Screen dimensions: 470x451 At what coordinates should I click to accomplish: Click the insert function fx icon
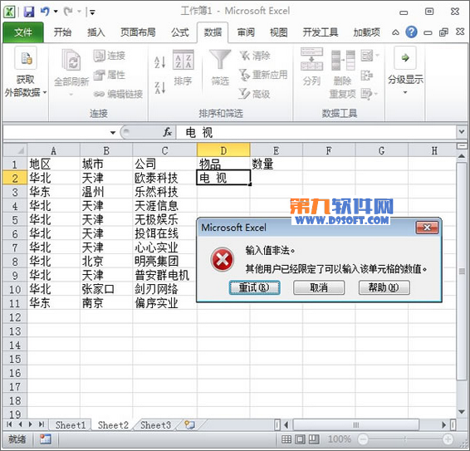tap(167, 132)
